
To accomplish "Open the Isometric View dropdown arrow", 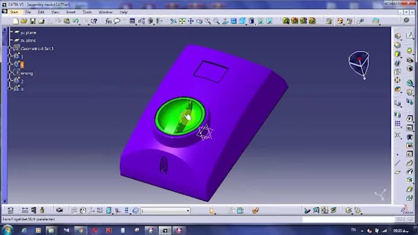I will (246, 24).
